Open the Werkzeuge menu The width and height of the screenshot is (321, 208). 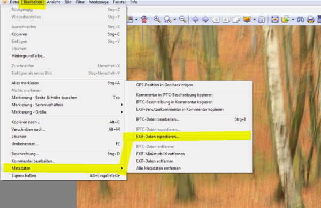pos(98,2)
